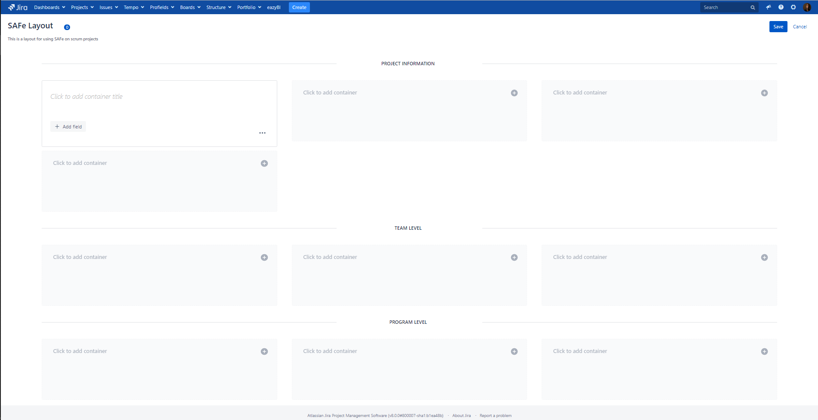Open the Dashboards menu
The width and height of the screenshot is (818, 420).
pos(49,7)
